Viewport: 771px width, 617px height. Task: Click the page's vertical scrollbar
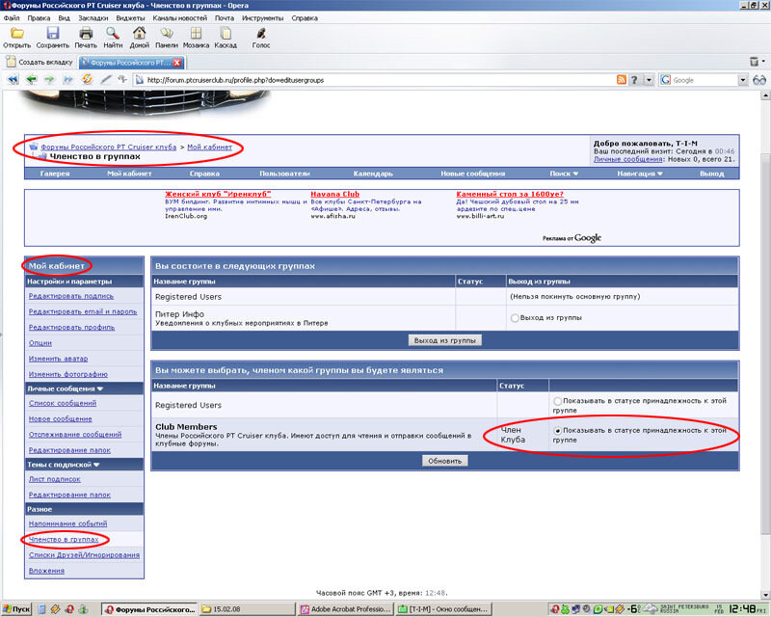pyautogui.click(x=765, y=343)
